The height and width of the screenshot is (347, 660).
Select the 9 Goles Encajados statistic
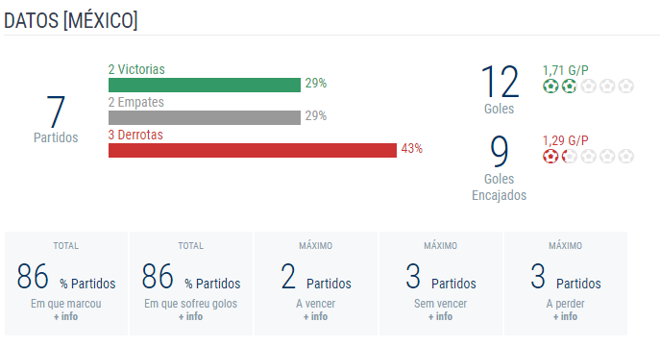point(500,168)
